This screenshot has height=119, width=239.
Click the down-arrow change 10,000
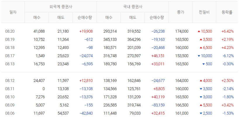coord(205,56)
